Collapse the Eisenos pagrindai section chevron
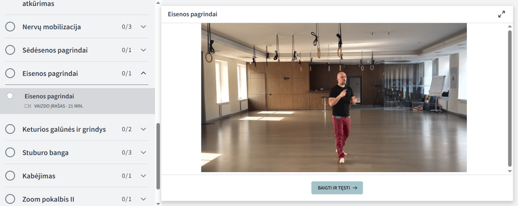The height and width of the screenshot is (206, 518). 143,73
